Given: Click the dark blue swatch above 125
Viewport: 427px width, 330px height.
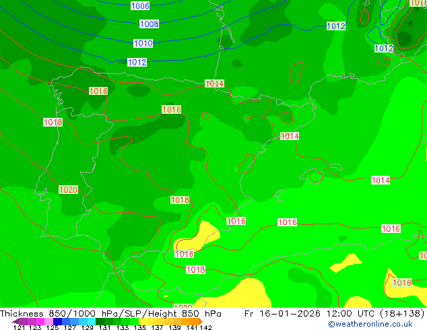Looking at the screenshot, I should click(57, 321).
